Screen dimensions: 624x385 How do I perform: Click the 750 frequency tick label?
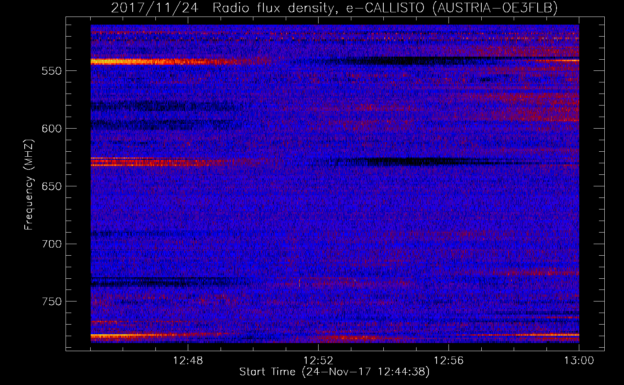point(52,301)
